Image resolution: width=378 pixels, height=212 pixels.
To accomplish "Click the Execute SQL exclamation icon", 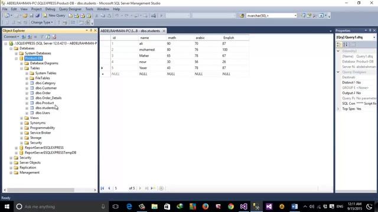I will click(x=59, y=22).
